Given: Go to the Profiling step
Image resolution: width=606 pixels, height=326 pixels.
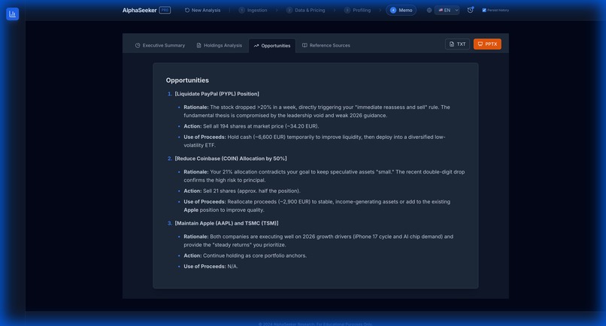Looking at the screenshot, I should pyautogui.click(x=357, y=11).
